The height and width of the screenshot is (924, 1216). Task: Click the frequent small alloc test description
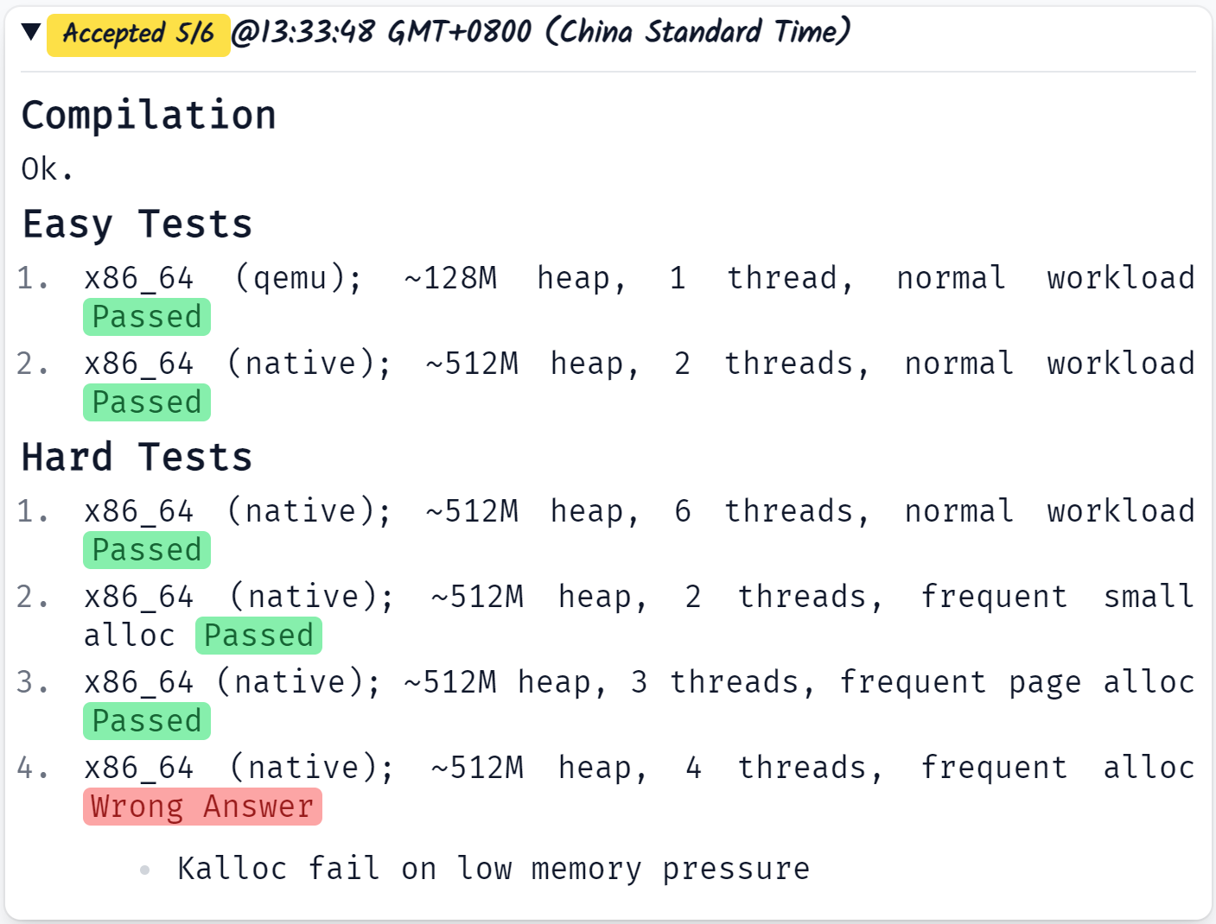pyautogui.click(x=640, y=597)
